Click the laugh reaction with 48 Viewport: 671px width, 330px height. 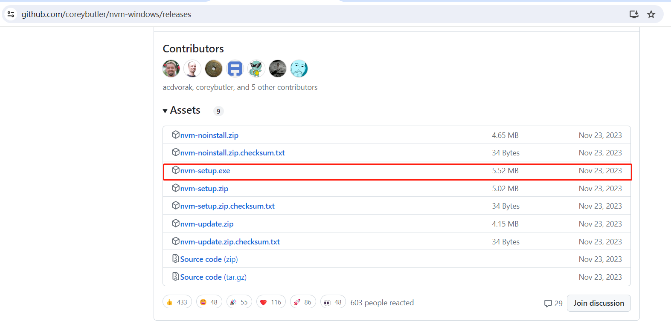pyautogui.click(x=209, y=302)
